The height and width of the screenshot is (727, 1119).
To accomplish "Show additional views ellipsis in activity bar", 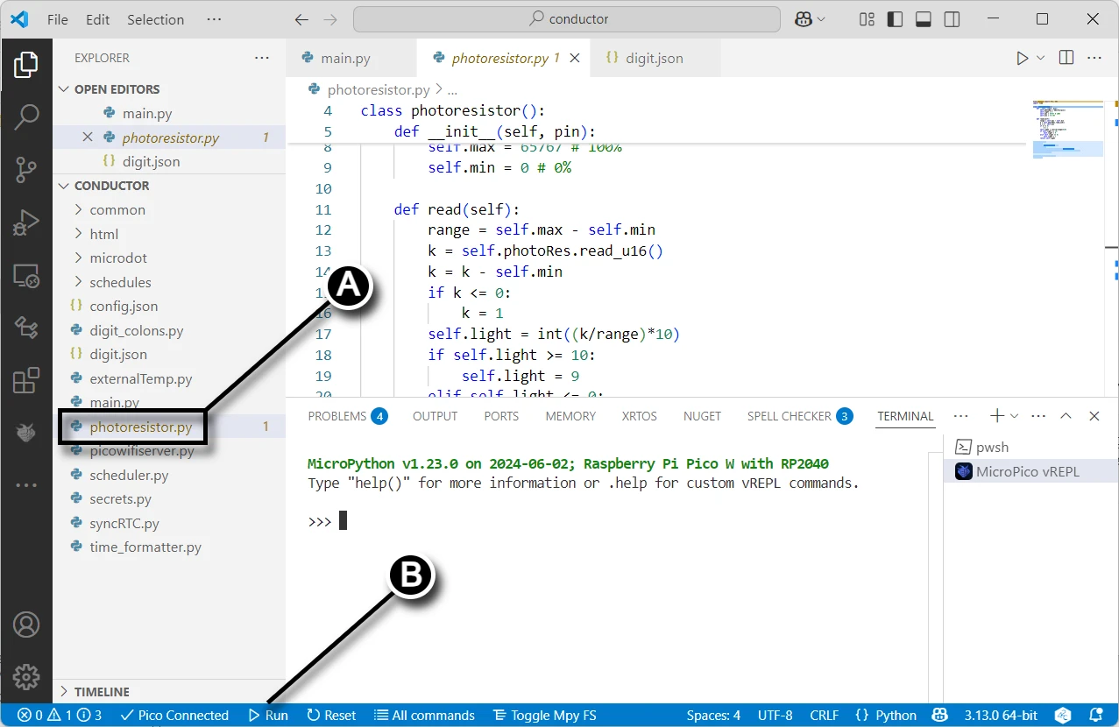I will (x=26, y=484).
